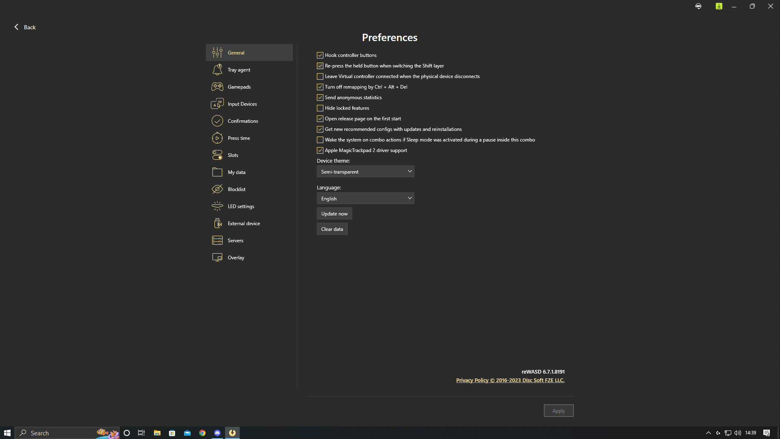Uncheck Send anonymous statistics
Image resolution: width=780 pixels, height=439 pixels.
coord(320,98)
